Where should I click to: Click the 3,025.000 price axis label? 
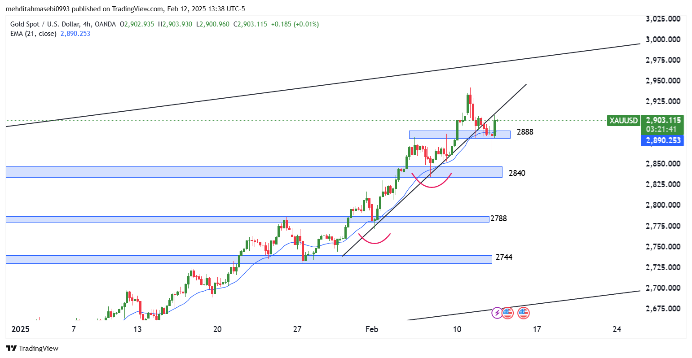point(663,19)
